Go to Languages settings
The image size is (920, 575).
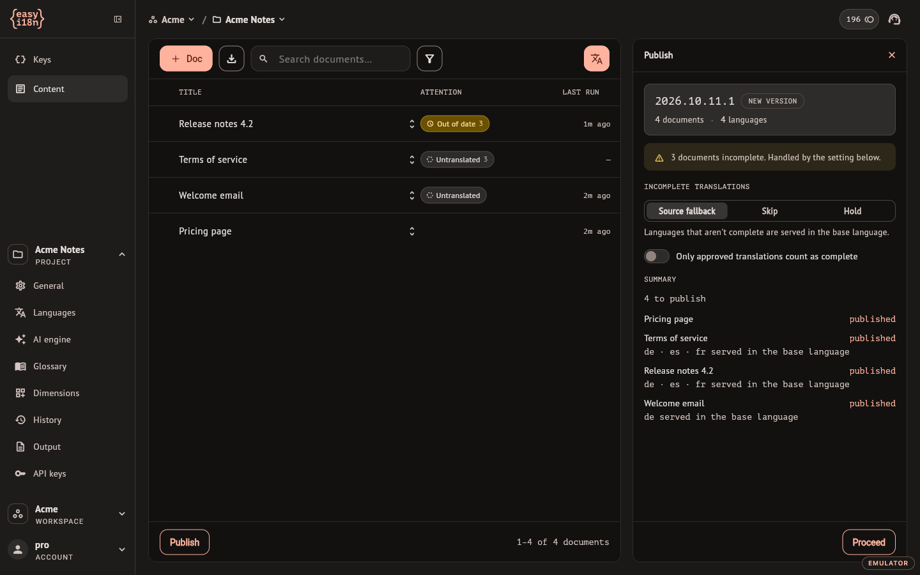(x=68, y=312)
